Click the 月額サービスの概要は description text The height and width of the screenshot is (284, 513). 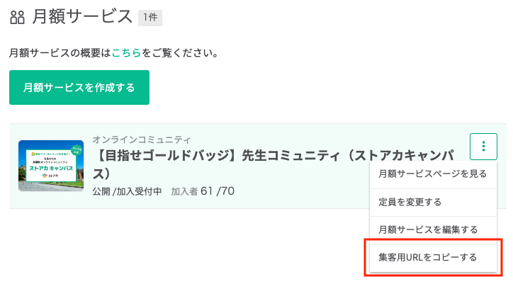point(60,53)
